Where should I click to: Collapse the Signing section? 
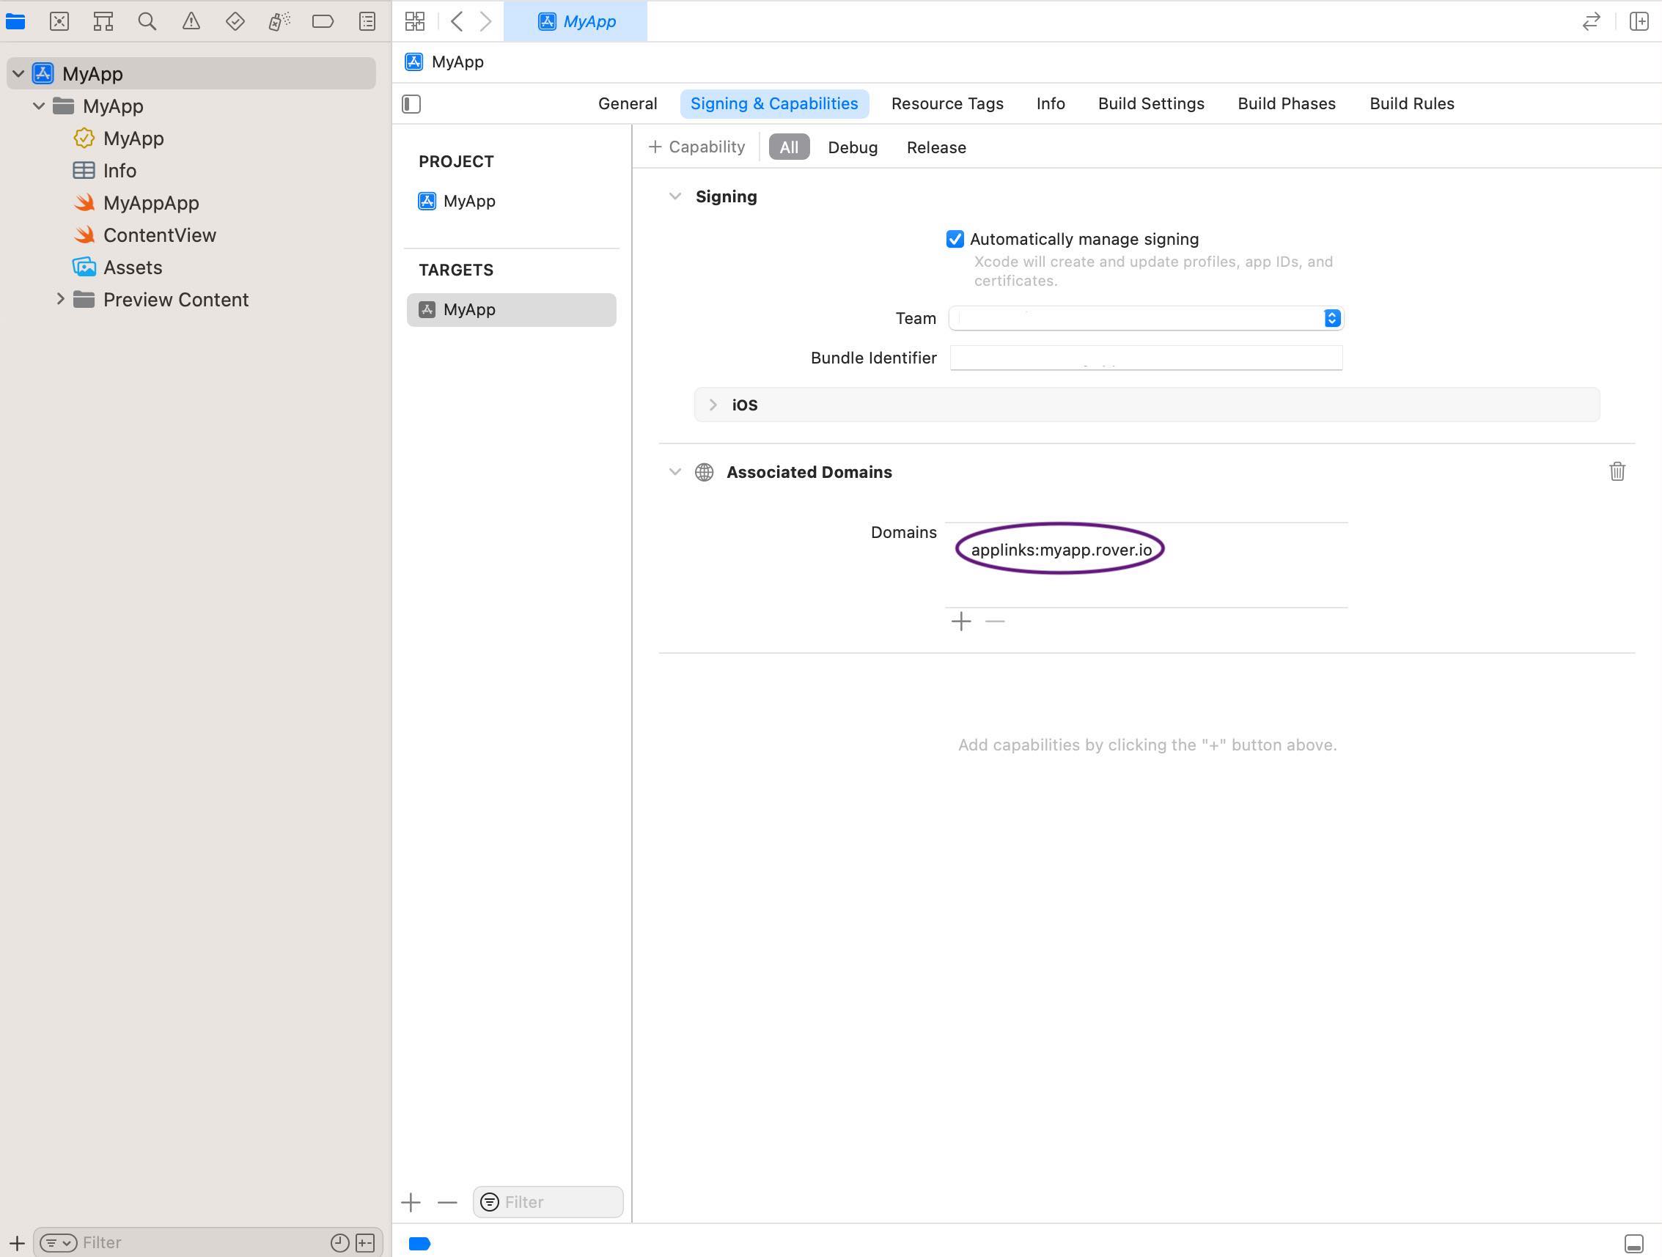click(674, 197)
